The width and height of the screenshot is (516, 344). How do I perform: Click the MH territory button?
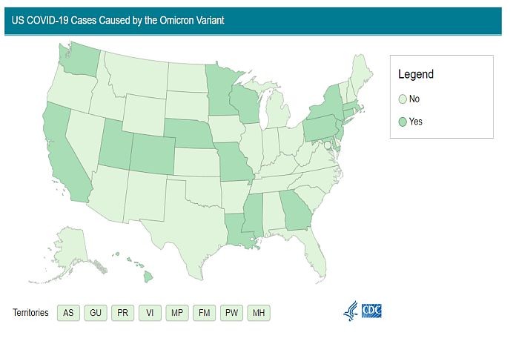click(258, 313)
